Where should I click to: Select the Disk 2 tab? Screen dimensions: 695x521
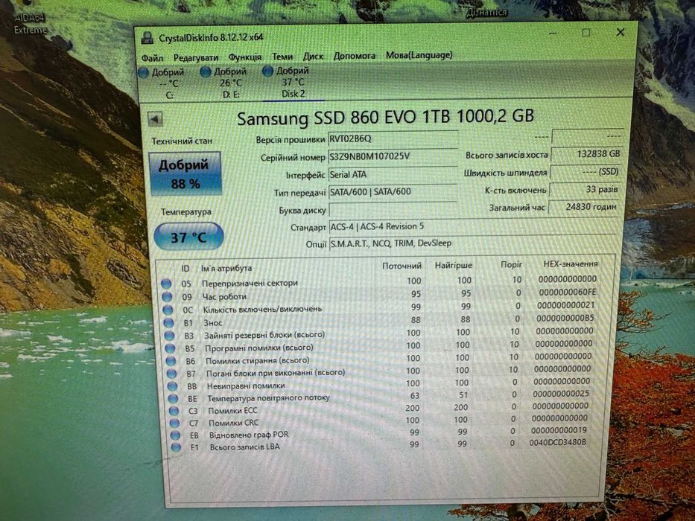click(293, 83)
